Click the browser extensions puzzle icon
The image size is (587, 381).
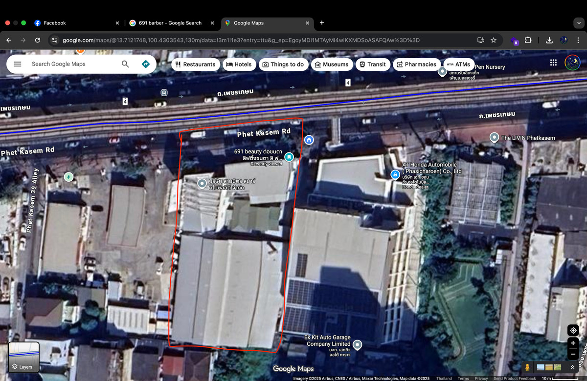(528, 41)
